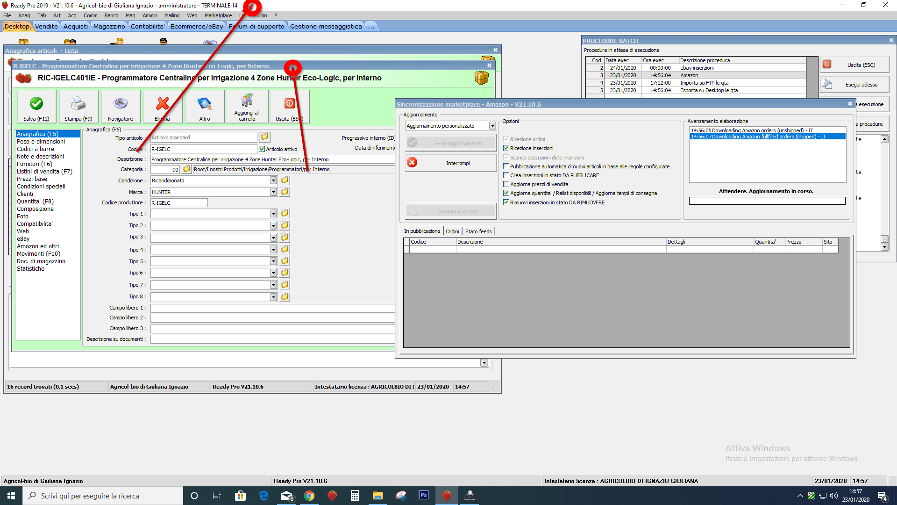Open folder icon beside Condizione field
The image size is (897, 505).
click(x=285, y=180)
